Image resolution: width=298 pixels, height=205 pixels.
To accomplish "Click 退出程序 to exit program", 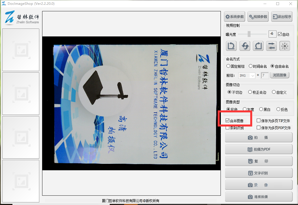I will (x=282, y=17).
